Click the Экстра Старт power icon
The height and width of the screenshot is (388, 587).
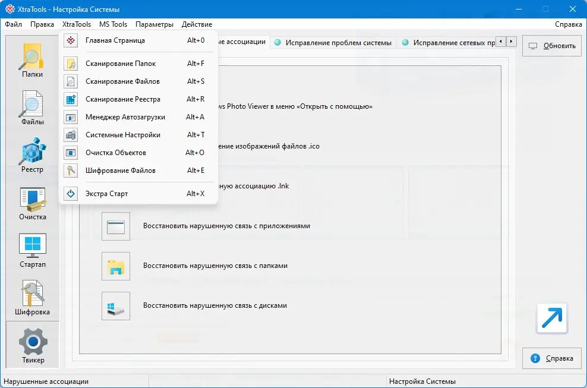coord(71,194)
